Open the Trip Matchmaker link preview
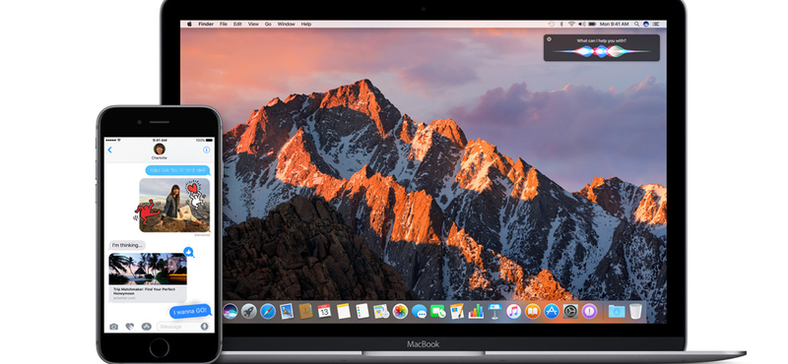 coord(148,277)
